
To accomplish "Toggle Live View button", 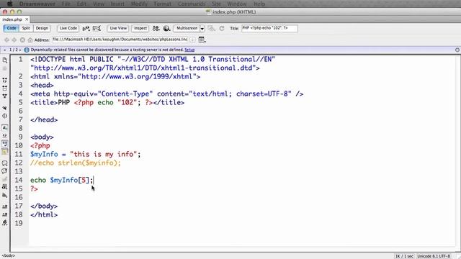I will point(118,28).
